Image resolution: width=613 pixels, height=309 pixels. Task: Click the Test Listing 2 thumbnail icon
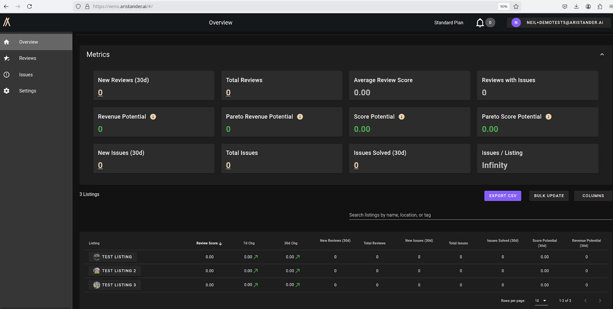[x=97, y=271]
